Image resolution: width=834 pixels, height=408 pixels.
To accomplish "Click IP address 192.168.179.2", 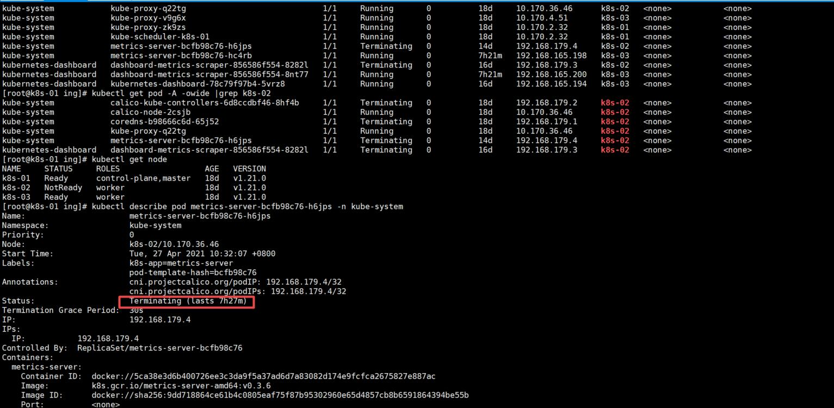I will (x=547, y=103).
